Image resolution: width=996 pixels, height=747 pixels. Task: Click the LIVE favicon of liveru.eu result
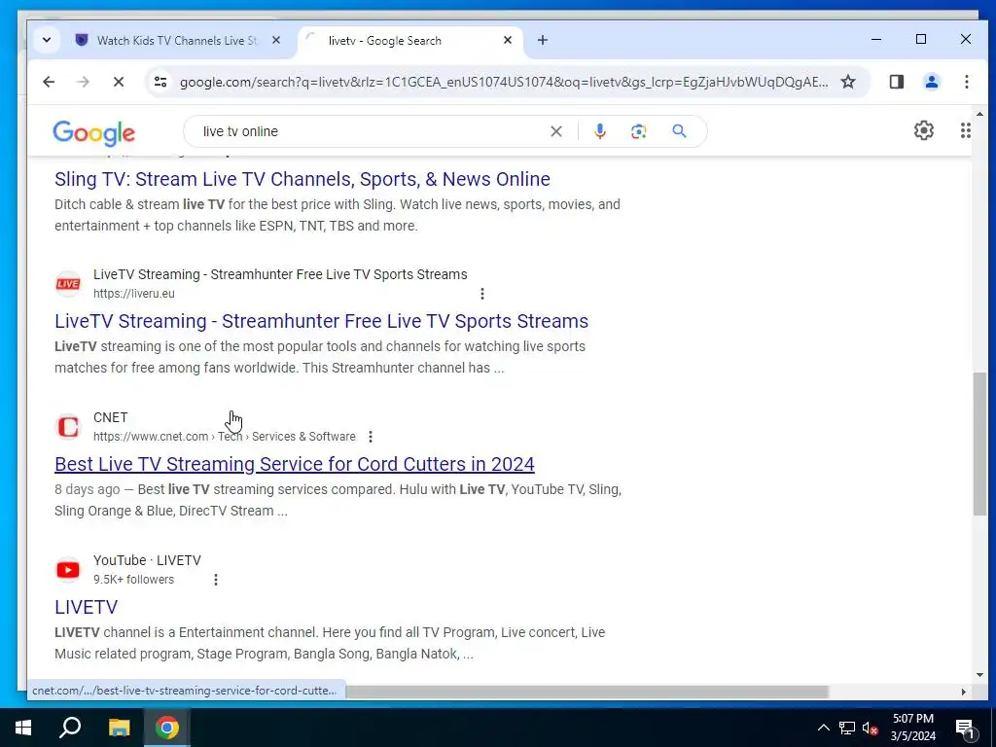pos(68,284)
